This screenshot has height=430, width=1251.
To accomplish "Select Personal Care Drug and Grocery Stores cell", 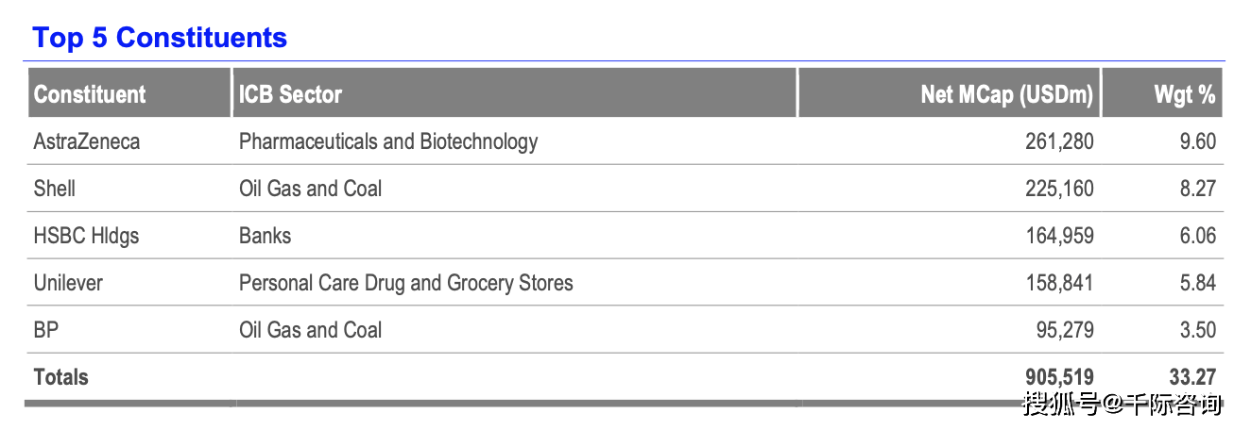I will point(406,283).
